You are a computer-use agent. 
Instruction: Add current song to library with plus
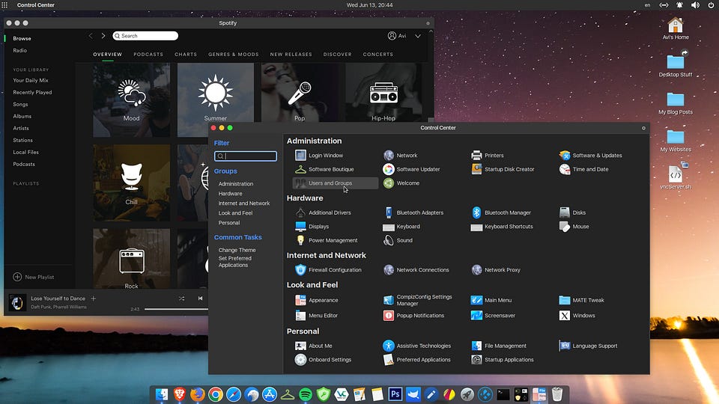click(x=94, y=299)
